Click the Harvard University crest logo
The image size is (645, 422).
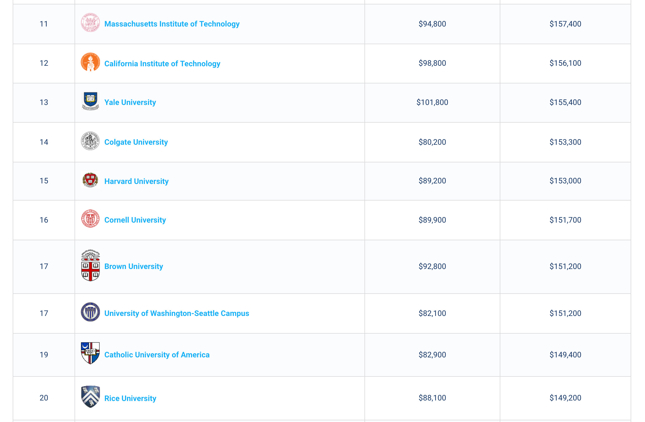[90, 180]
